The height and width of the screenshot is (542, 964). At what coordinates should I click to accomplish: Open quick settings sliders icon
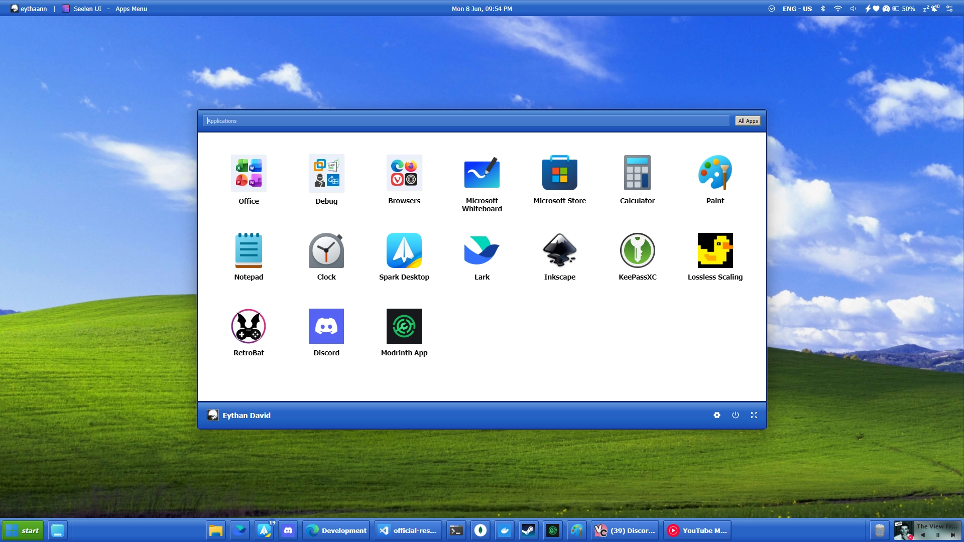949,9
